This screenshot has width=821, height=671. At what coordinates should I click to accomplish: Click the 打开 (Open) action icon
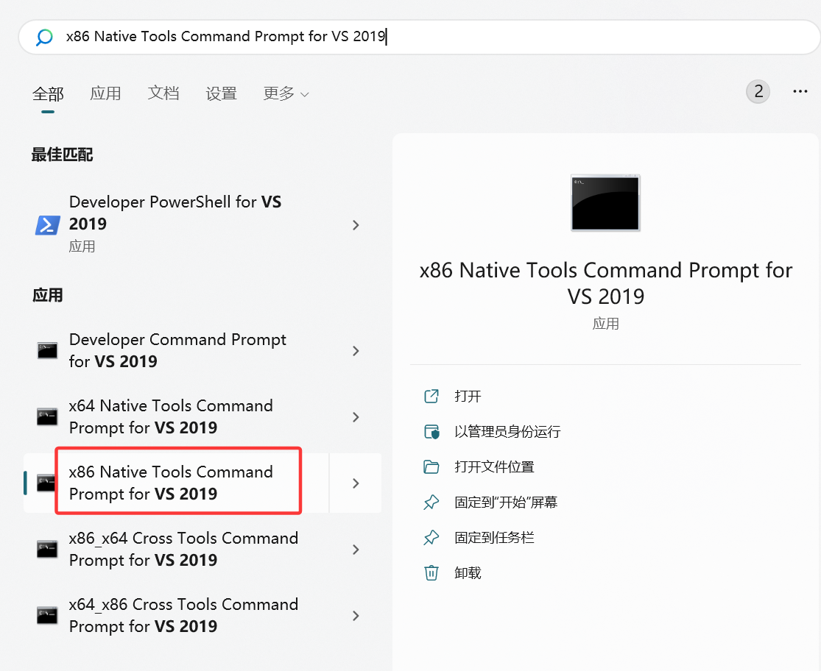tap(432, 396)
